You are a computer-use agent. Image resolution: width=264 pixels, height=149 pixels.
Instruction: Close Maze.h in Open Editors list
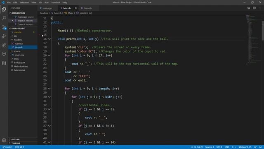(x=12, y=21)
